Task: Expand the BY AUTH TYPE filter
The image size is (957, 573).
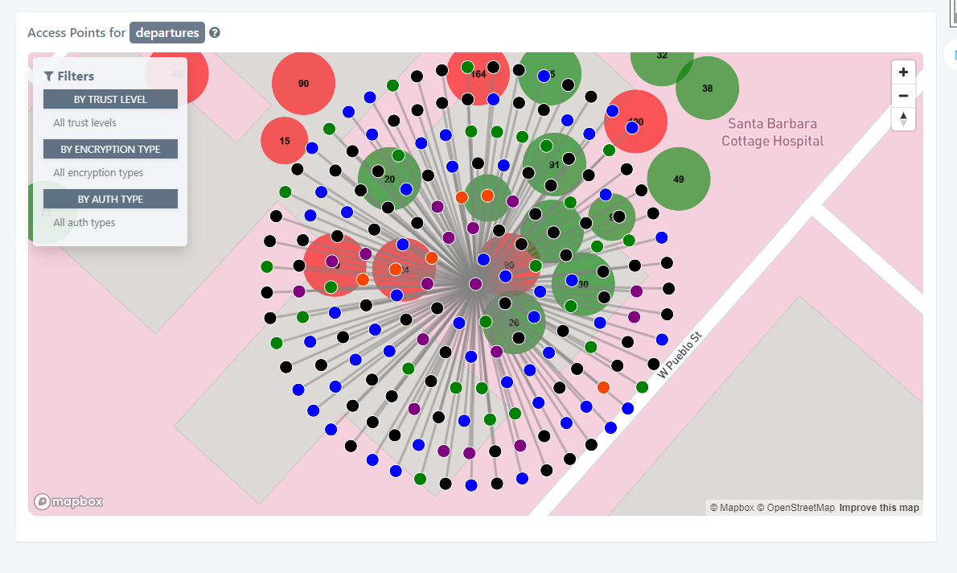Action: pyautogui.click(x=110, y=199)
